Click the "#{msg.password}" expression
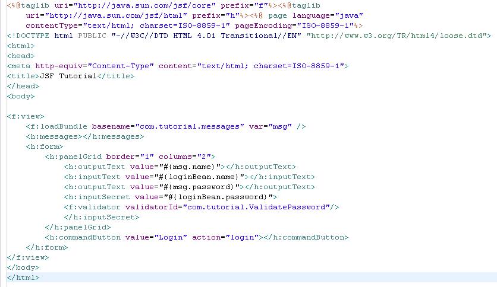The height and width of the screenshot is (287, 497). [199, 187]
